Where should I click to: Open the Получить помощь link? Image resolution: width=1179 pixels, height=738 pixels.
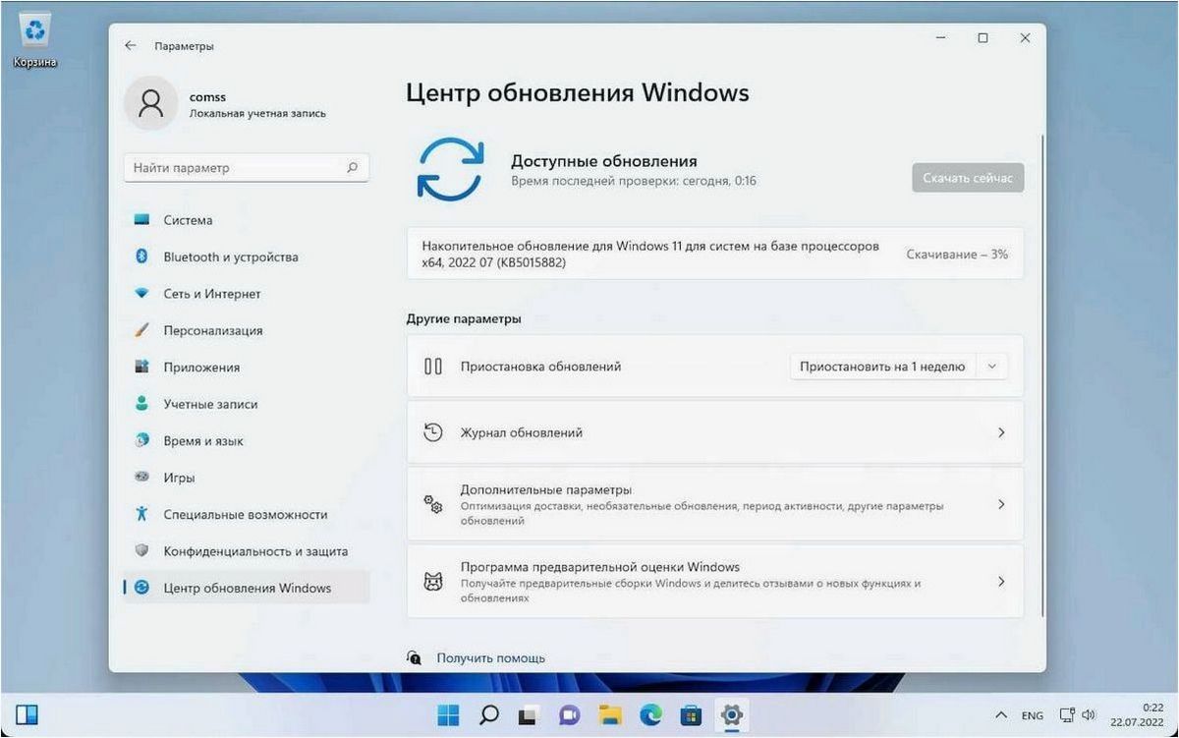[x=490, y=658]
